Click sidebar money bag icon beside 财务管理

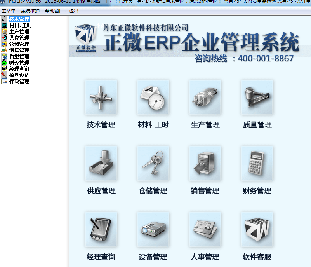4,63
